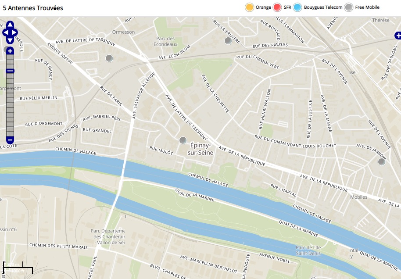Pan the map up with the north arrow
This screenshot has height=279, width=401.
coord(10,25)
